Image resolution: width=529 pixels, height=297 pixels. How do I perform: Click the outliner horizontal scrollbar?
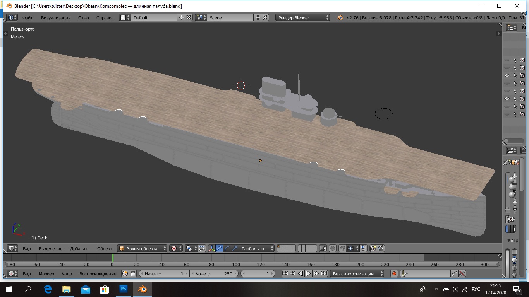(x=514, y=141)
